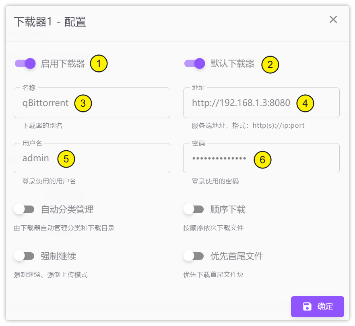The width and height of the screenshot is (355, 326).
Task: Click the 下载器1 - 配置 dialog title
Action: (50, 22)
